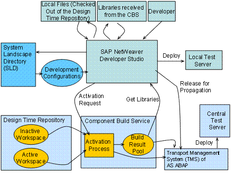Click the Local Test Server box
231x173 pixels.
pyautogui.click(x=204, y=60)
